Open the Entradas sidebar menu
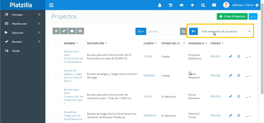 (x=23, y=15)
